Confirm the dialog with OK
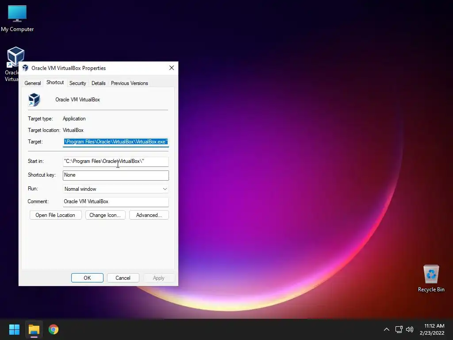Screen dimensions: 453x340 [87, 278]
